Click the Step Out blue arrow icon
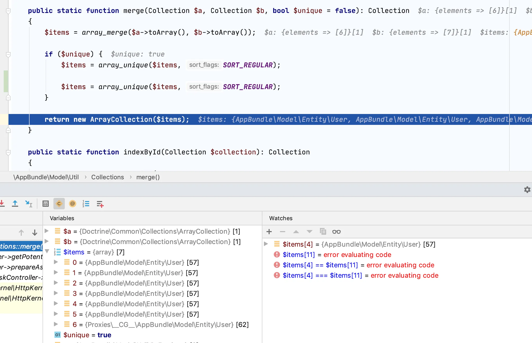Viewport: 532px width, 343px height. (15, 204)
